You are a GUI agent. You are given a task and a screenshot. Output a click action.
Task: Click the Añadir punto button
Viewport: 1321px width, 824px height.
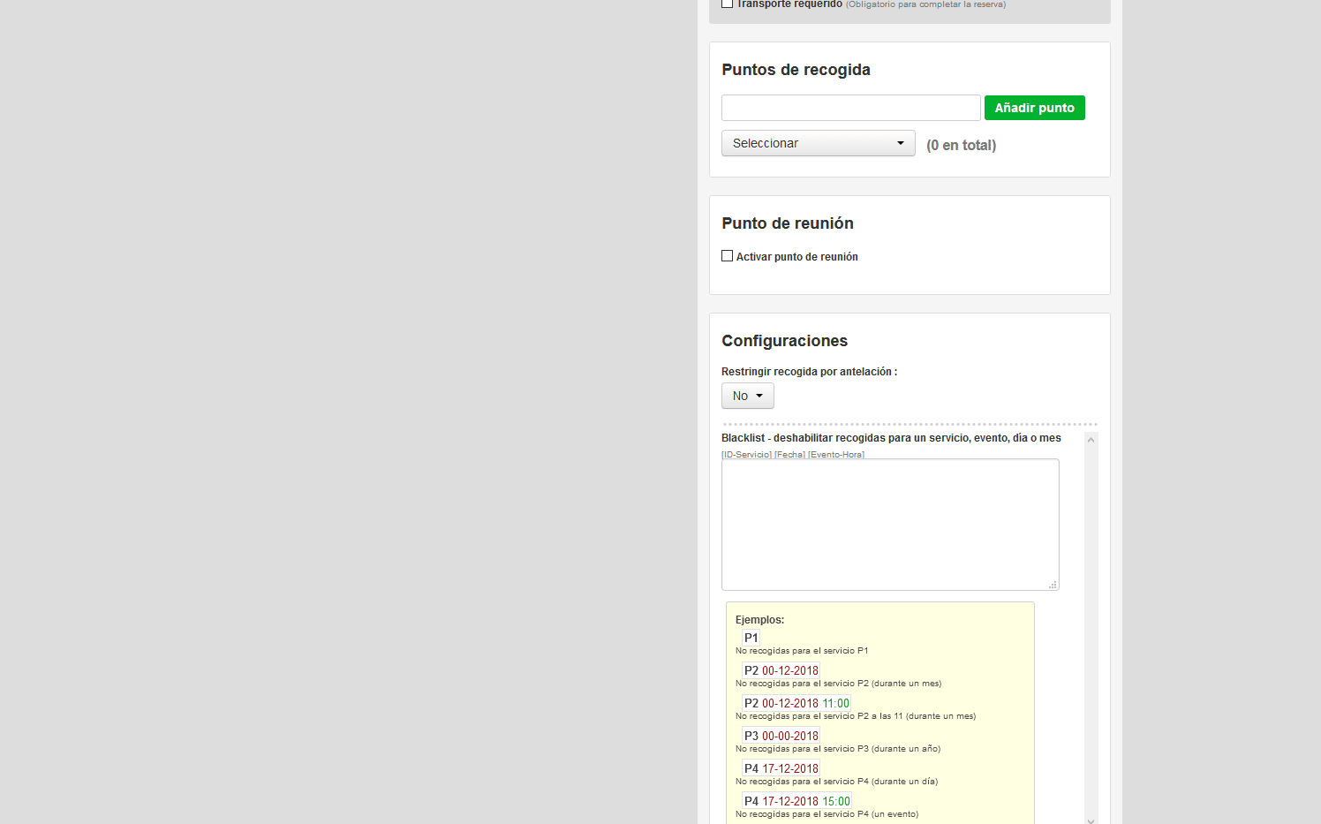[1034, 108]
